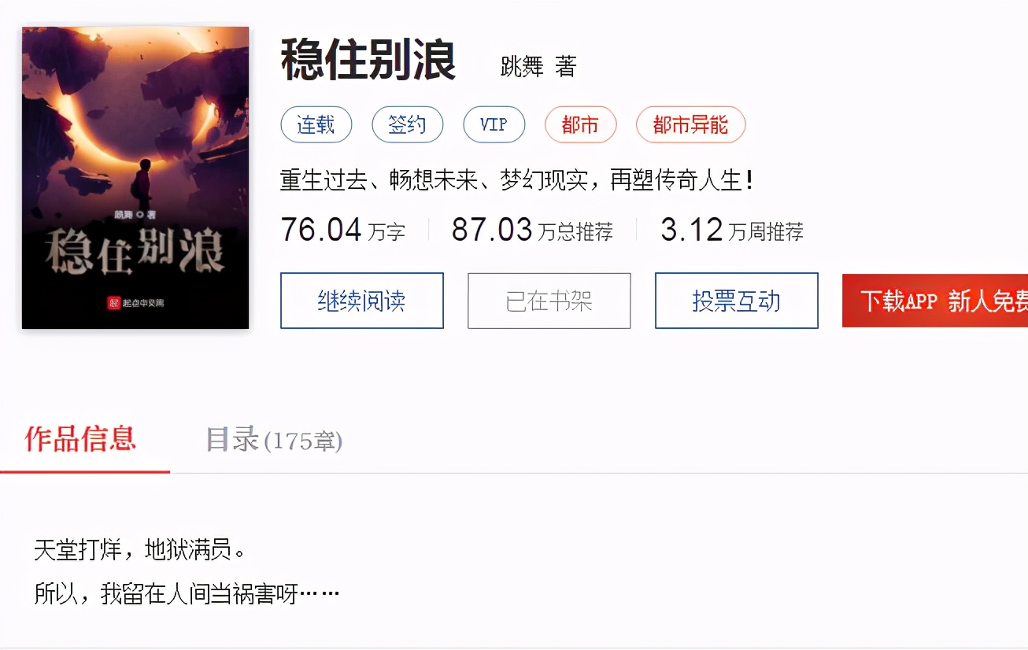Open author 跳舞's page
Image resolution: width=1028 pixels, height=650 pixels.
tap(522, 66)
